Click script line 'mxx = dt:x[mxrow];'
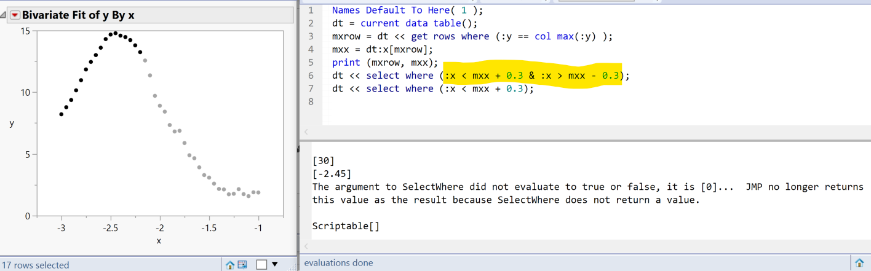This screenshot has height=271, width=871. pyautogui.click(x=383, y=49)
